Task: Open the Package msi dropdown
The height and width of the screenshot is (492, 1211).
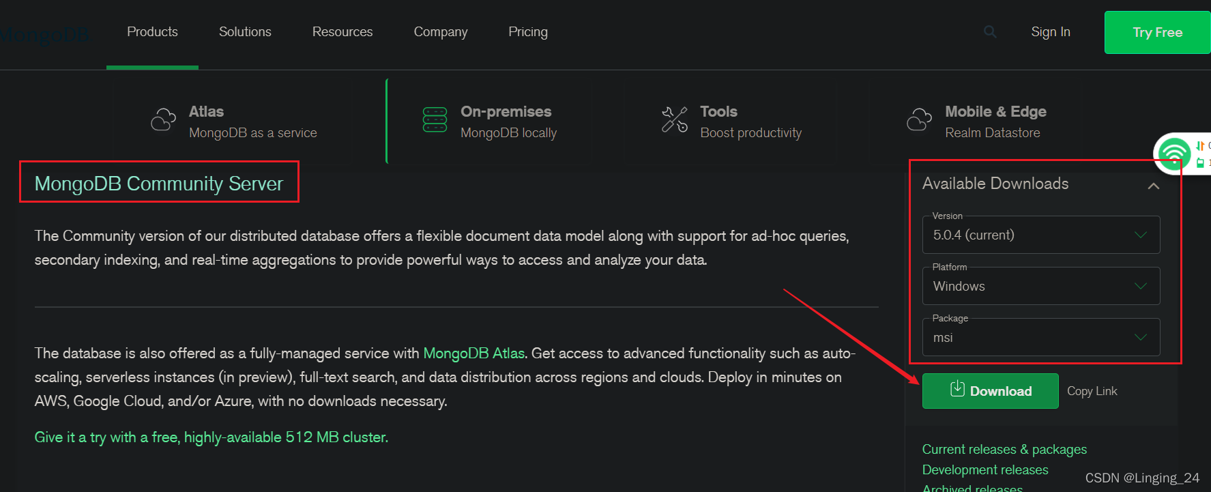Action: click(1041, 337)
